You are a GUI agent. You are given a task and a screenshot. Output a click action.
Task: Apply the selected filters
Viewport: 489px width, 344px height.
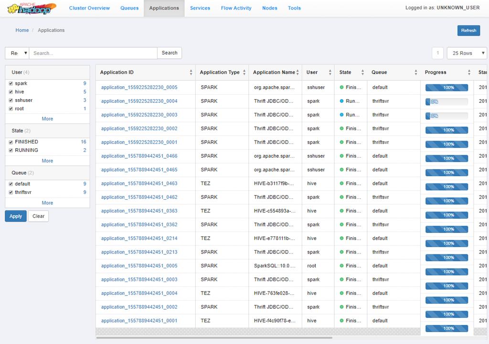[x=16, y=216]
